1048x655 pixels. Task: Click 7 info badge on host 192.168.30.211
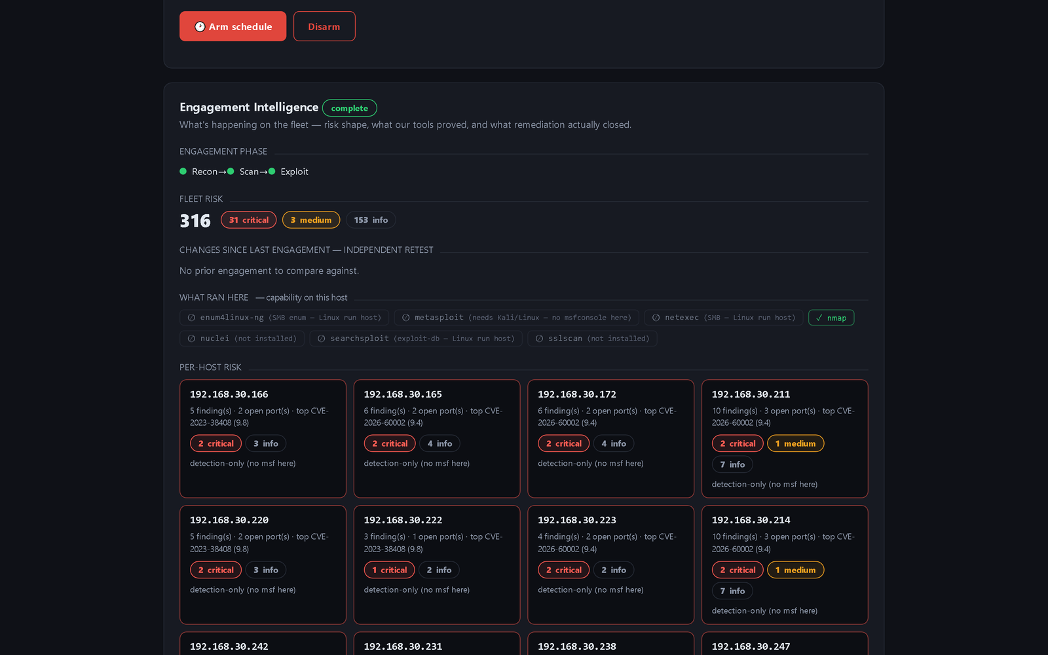pos(732,464)
